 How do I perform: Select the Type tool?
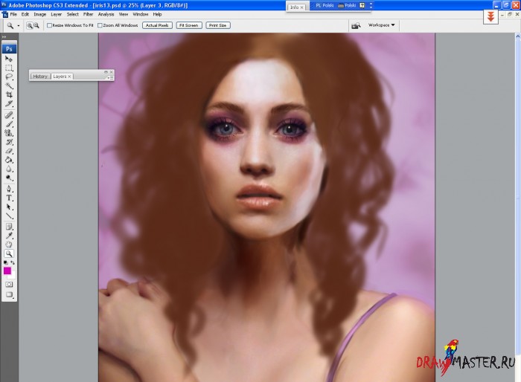tap(9, 198)
